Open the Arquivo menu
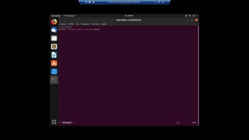Image resolution: width=249 pixels, height=140 pixels. 63,24
